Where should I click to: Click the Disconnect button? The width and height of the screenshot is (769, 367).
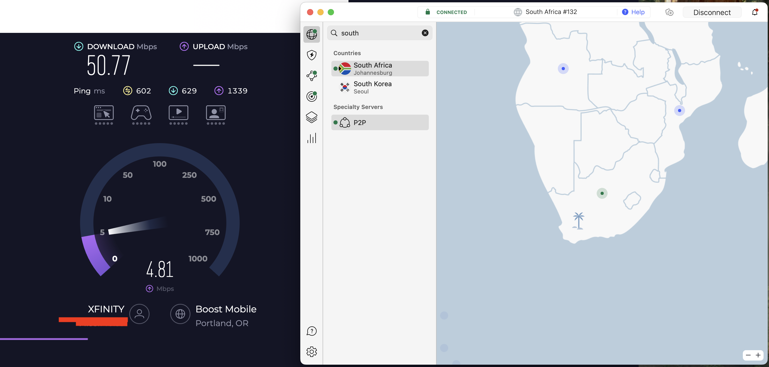[x=712, y=12]
